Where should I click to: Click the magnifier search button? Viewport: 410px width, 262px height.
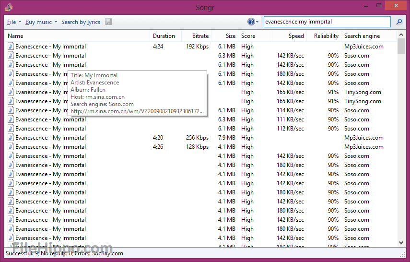point(399,22)
